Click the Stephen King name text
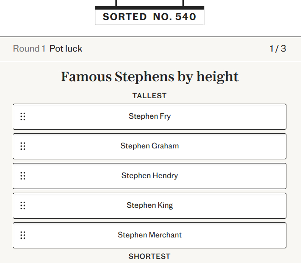The image size is (301, 263). (150, 205)
